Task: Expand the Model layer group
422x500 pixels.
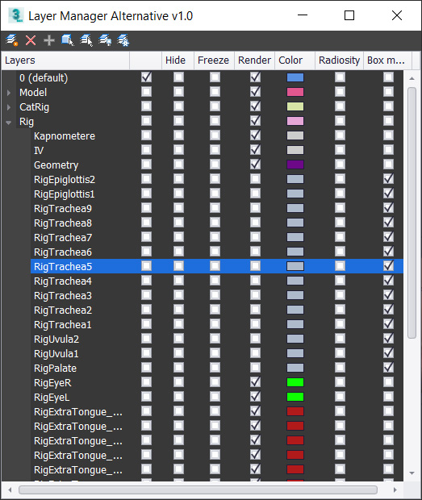Action: (x=9, y=93)
